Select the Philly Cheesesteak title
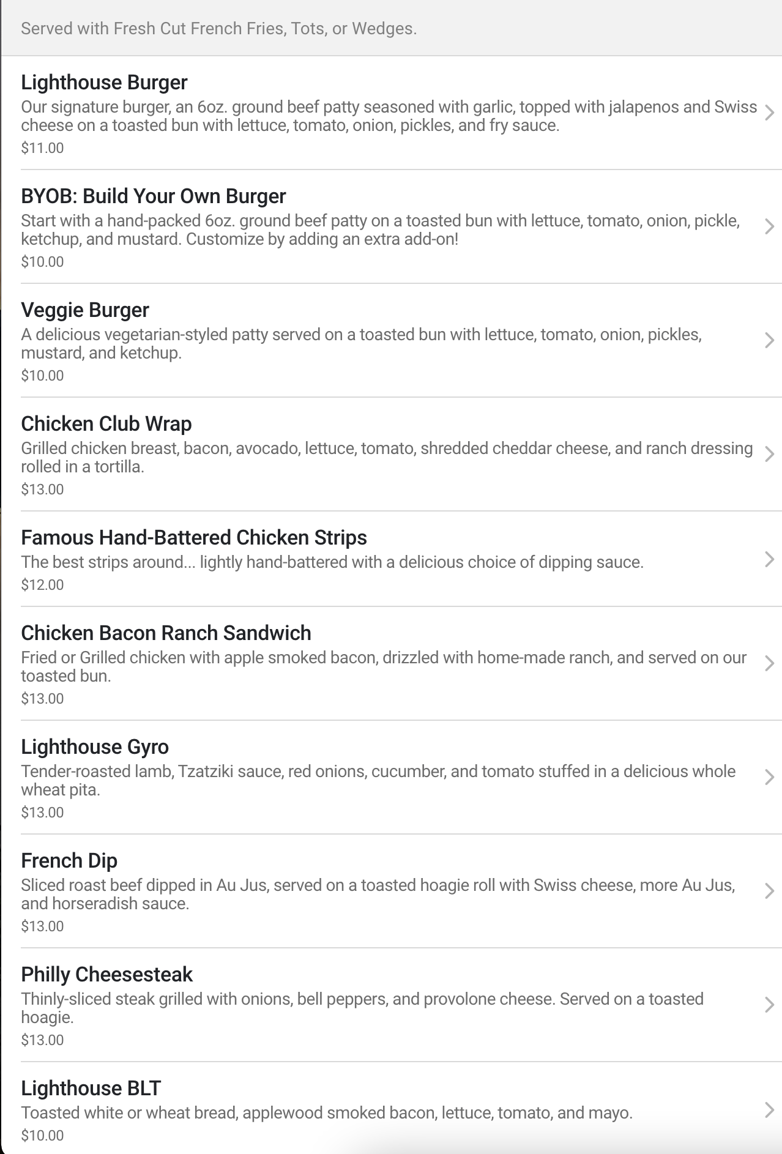This screenshot has width=782, height=1154. (x=106, y=975)
